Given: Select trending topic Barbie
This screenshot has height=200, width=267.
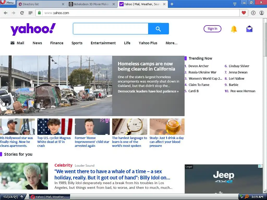Looking at the screenshot, I should tap(233, 85).
